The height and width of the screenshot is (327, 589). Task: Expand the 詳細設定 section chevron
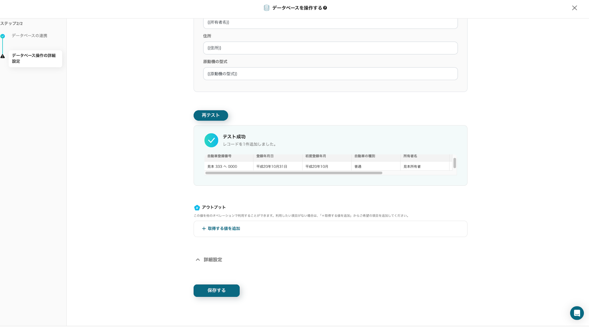pyautogui.click(x=198, y=260)
